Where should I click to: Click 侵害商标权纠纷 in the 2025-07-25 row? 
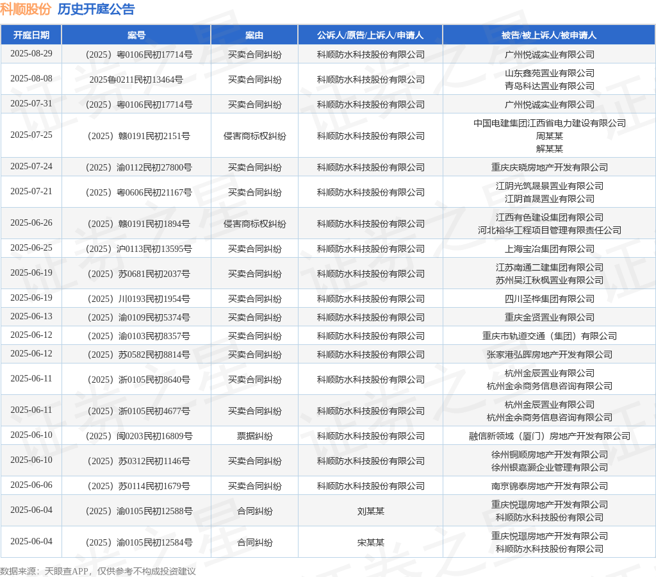tap(254, 136)
